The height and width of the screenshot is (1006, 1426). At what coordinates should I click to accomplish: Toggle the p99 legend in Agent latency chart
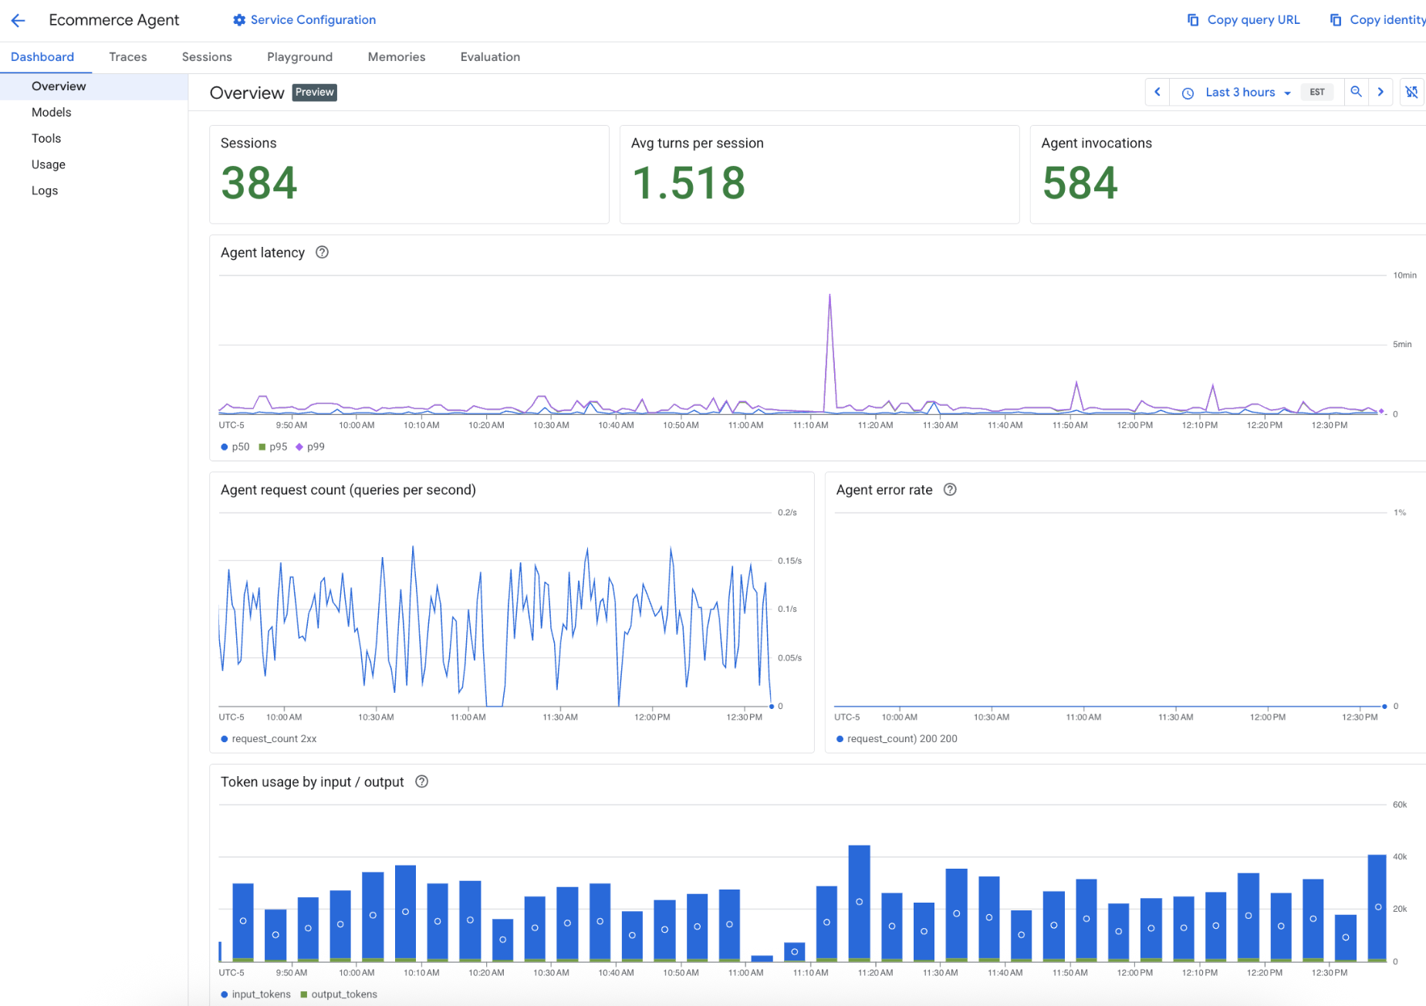(311, 447)
